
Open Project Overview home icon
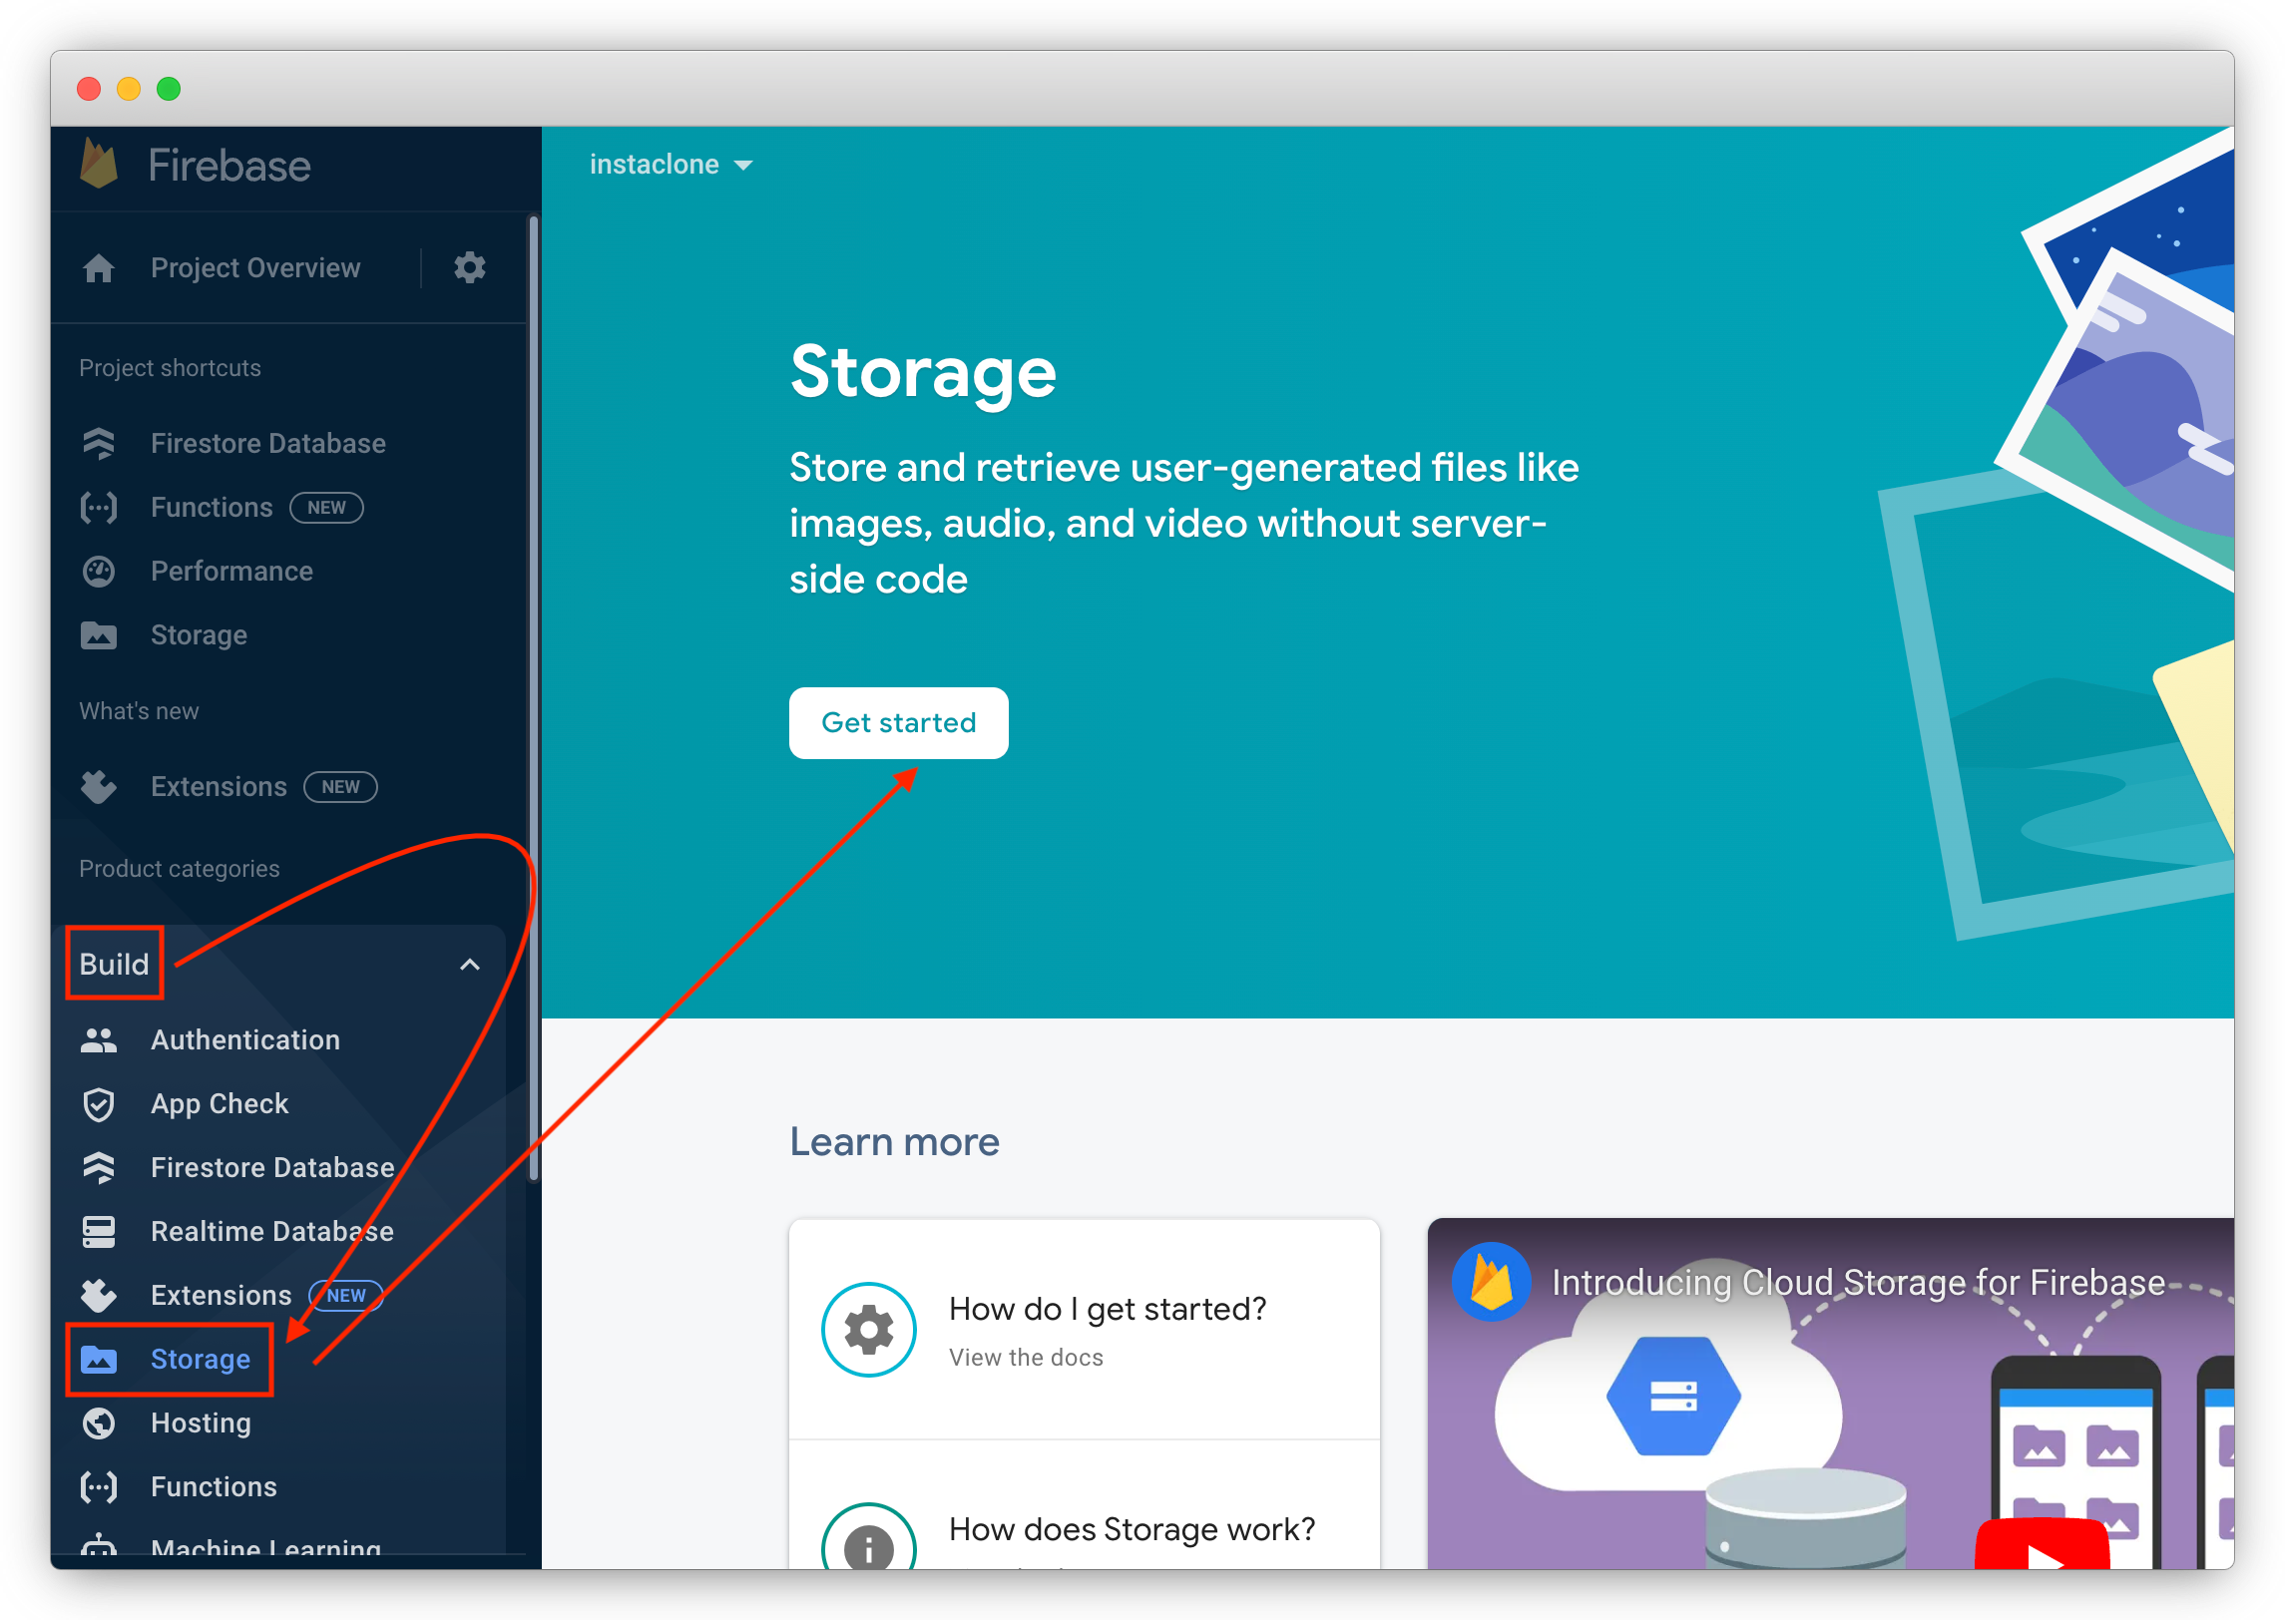click(x=99, y=268)
